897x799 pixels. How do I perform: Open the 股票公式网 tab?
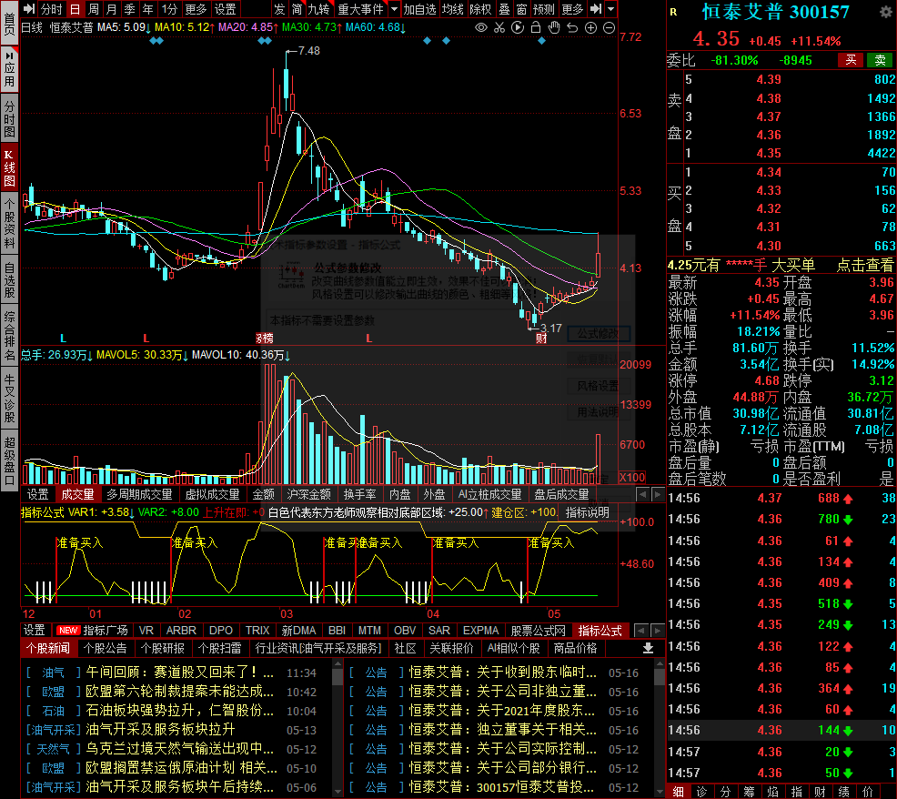coord(538,630)
